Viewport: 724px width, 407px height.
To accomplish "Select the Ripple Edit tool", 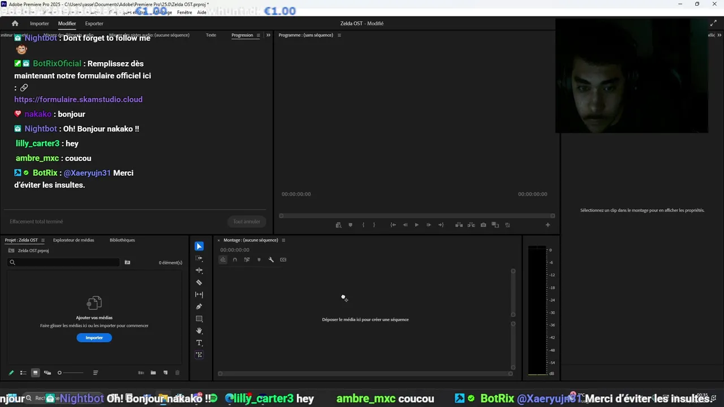I will pyautogui.click(x=199, y=270).
